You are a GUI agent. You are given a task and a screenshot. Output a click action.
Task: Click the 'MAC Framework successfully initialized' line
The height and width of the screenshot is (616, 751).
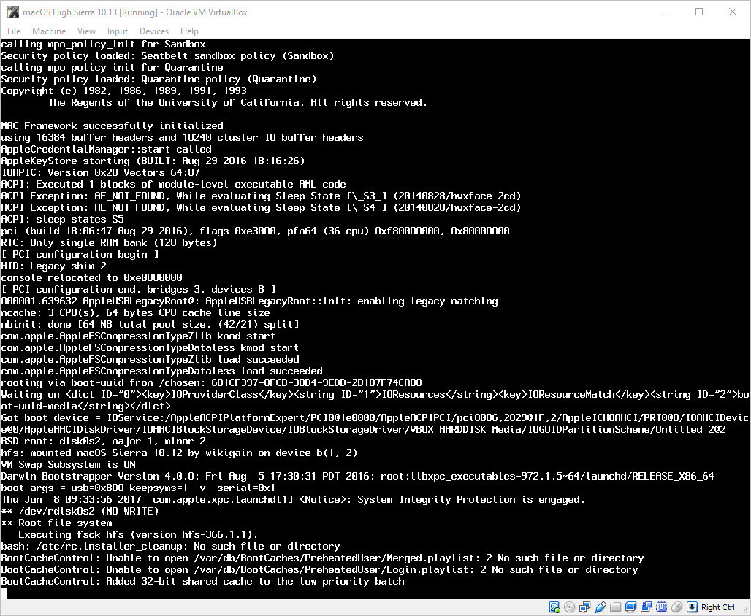tap(112, 126)
